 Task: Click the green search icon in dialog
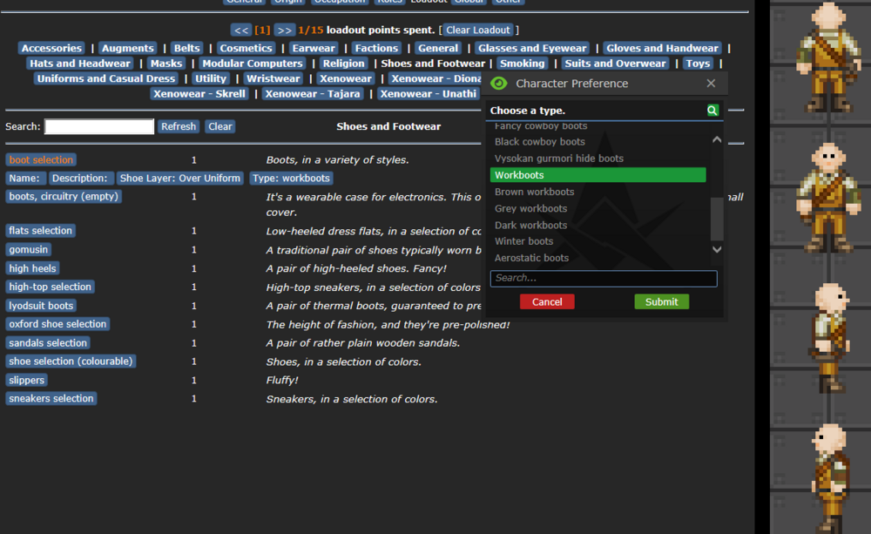point(712,111)
